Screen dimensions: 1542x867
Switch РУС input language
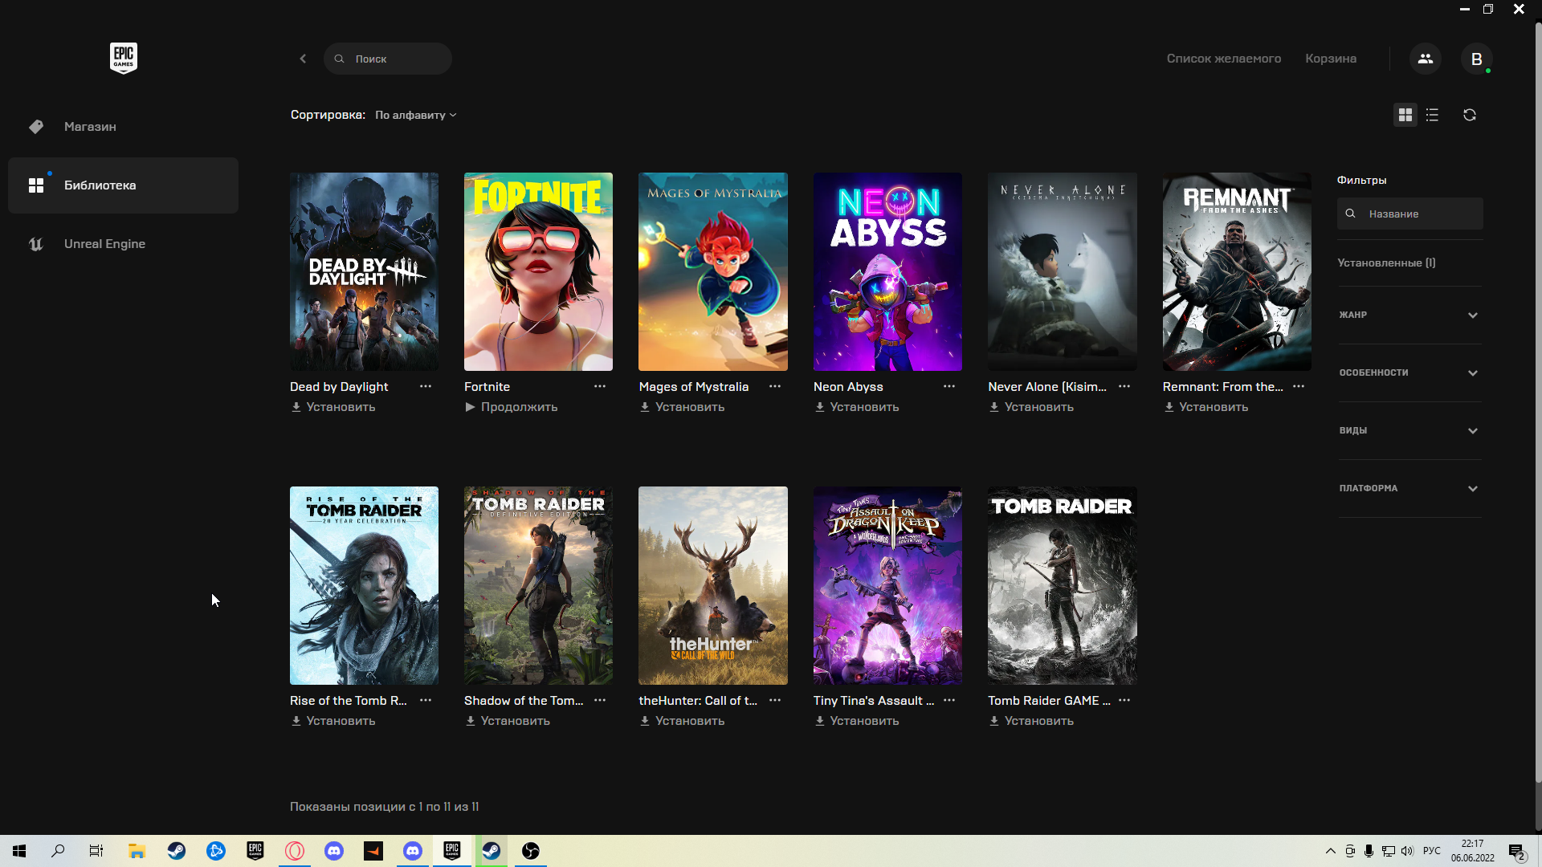1432,851
